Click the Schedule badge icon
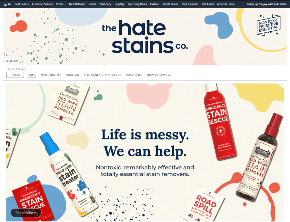290x222 pixels. [7, 61]
